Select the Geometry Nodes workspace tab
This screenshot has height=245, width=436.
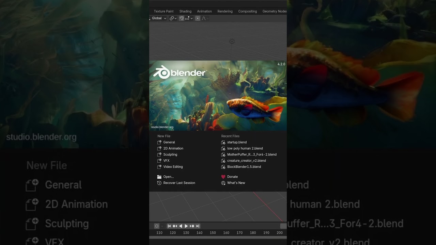pyautogui.click(x=275, y=11)
